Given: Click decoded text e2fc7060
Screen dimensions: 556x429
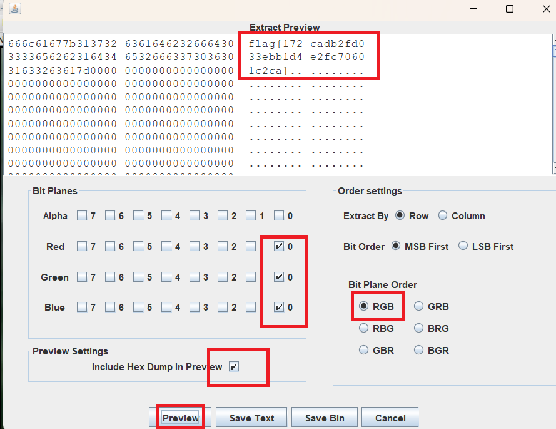Looking at the screenshot, I should [x=337, y=57].
